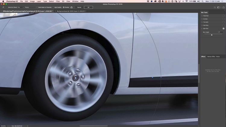Switch to the Motion Effect tab
The width and height of the screenshot is (226, 127).
pyautogui.click(x=211, y=57)
